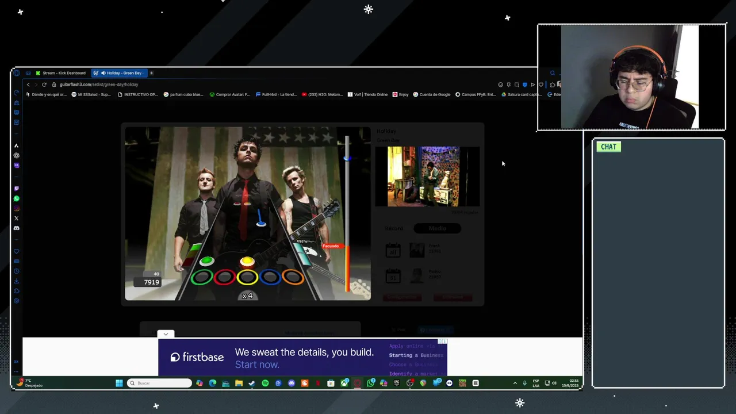Open the Cuenta de Google bookmark

click(x=432, y=94)
